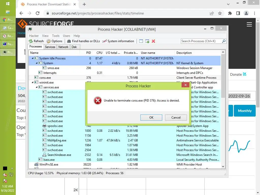Click the Chrome address bar URL

98,13
